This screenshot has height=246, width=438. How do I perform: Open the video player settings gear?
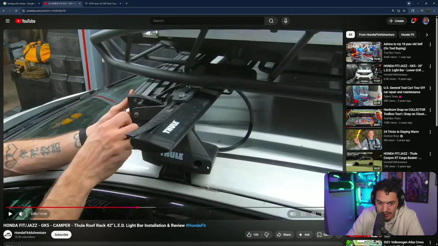coord(313,214)
